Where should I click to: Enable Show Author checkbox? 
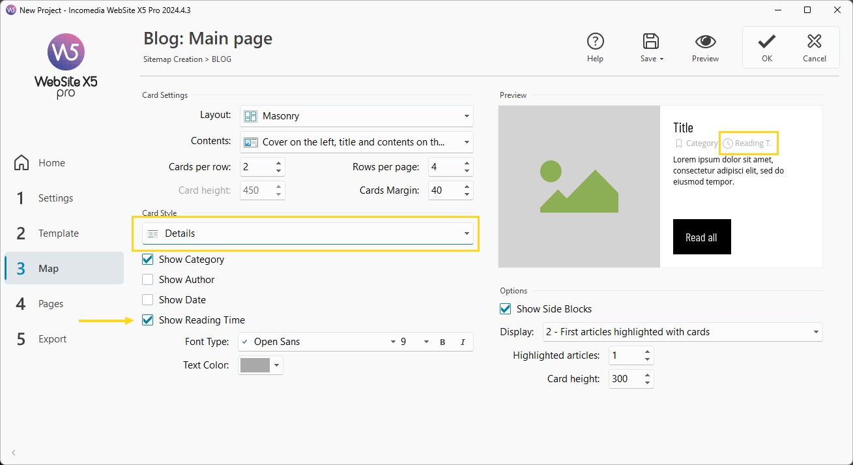(148, 280)
